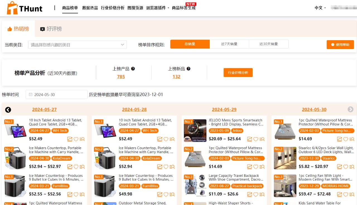View trend chart for 1pc Ceiling Fan With Light
This screenshot has width=357, height=205.
339,194
